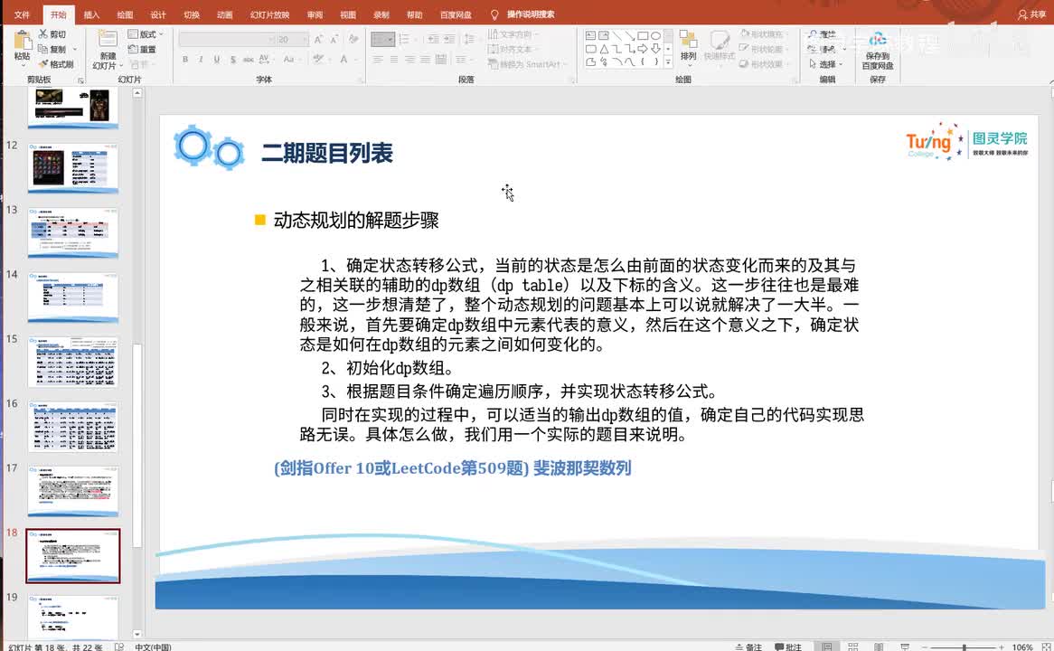1054x651 pixels.
Task: Click the Cut (剪切) scissors icon
Action: pyautogui.click(x=43, y=33)
